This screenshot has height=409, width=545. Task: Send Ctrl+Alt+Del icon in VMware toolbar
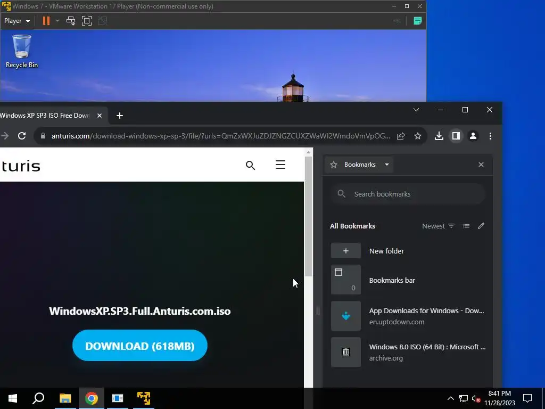(71, 21)
